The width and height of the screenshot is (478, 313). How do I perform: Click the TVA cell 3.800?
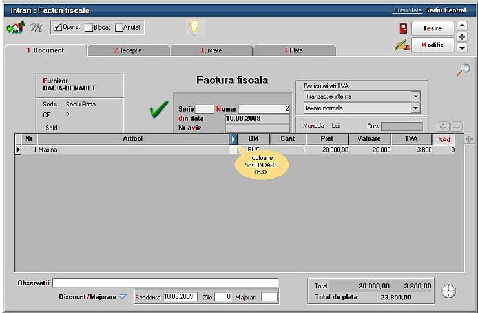pyautogui.click(x=411, y=150)
